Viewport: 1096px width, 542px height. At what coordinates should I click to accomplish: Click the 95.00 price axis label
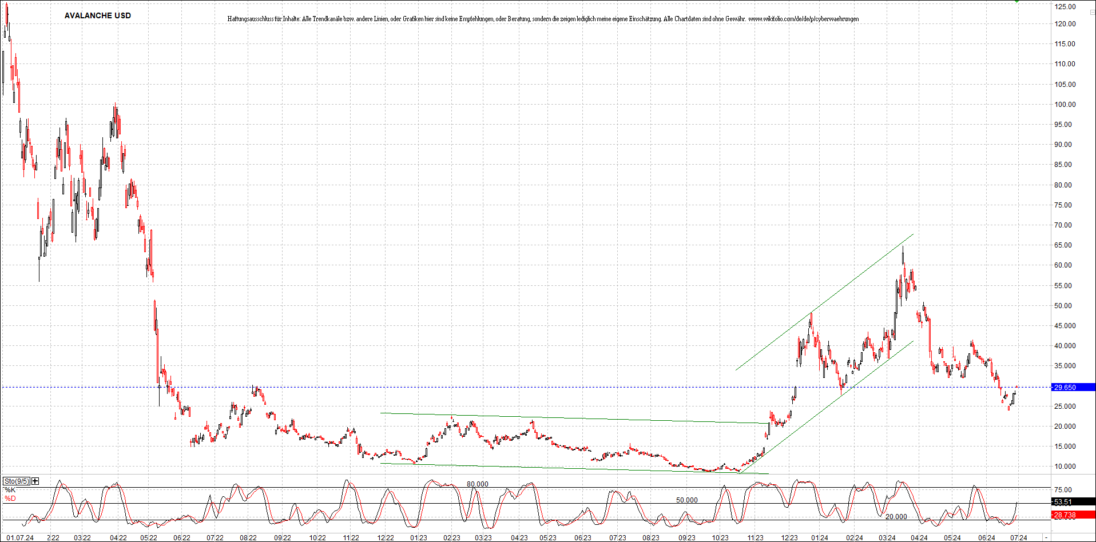[1063, 125]
